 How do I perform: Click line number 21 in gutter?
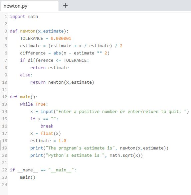[x=5, y=163]
